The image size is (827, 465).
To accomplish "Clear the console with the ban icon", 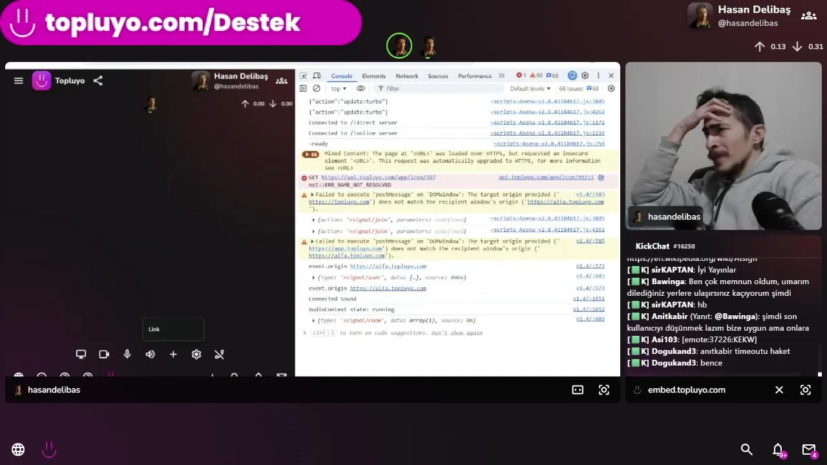I will 317,88.
